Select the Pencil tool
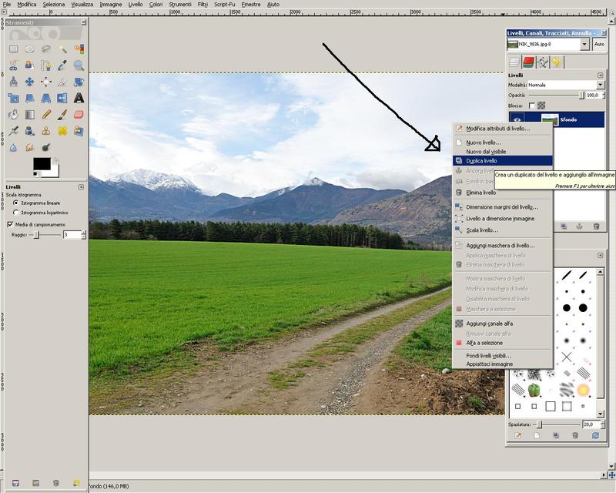This screenshot has height=493, width=616. click(46, 114)
